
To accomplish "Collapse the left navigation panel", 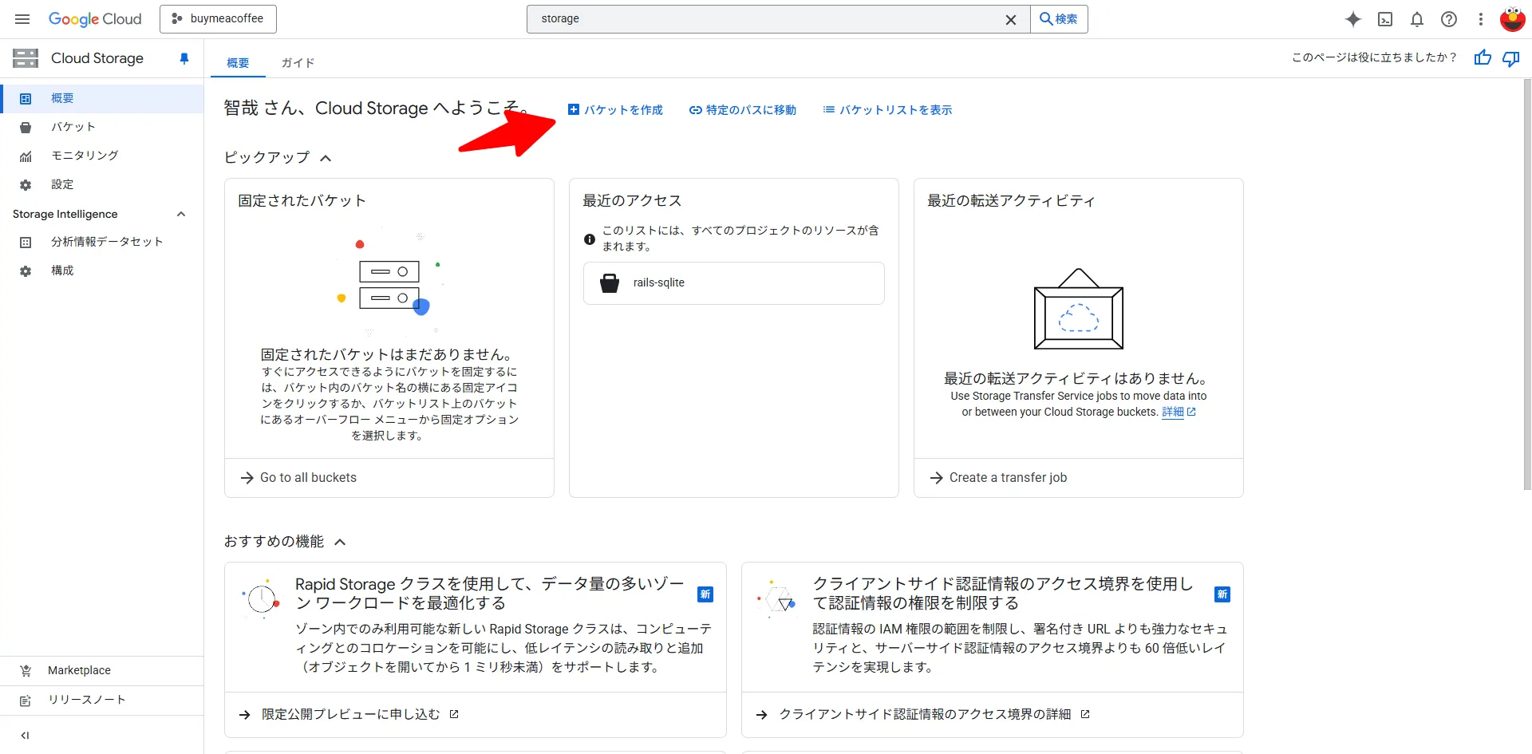I will 25,735.
